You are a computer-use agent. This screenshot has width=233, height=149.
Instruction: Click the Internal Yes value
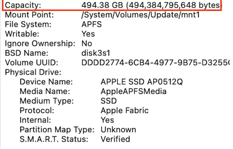coord(107,120)
